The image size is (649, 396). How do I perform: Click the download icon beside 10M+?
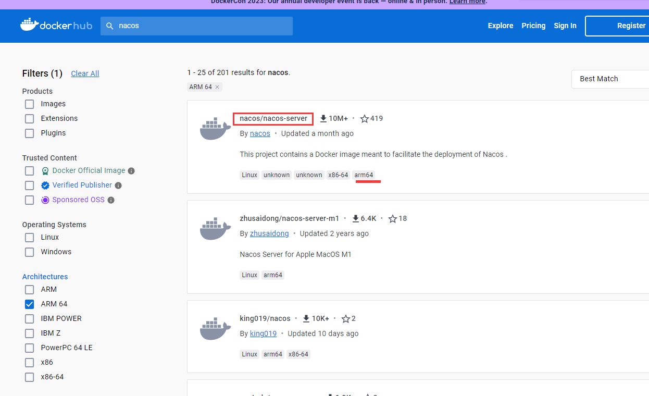pyautogui.click(x=323, y=118)
